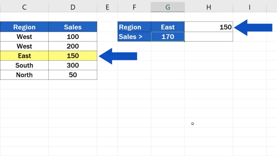Click the cell containing West with value 100

coord(24,37)
